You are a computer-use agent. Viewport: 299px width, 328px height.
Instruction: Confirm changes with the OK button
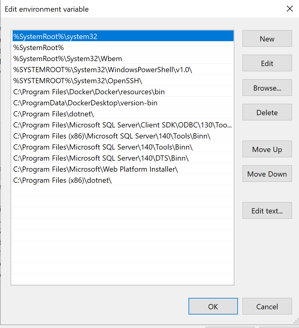pos(213,306)
